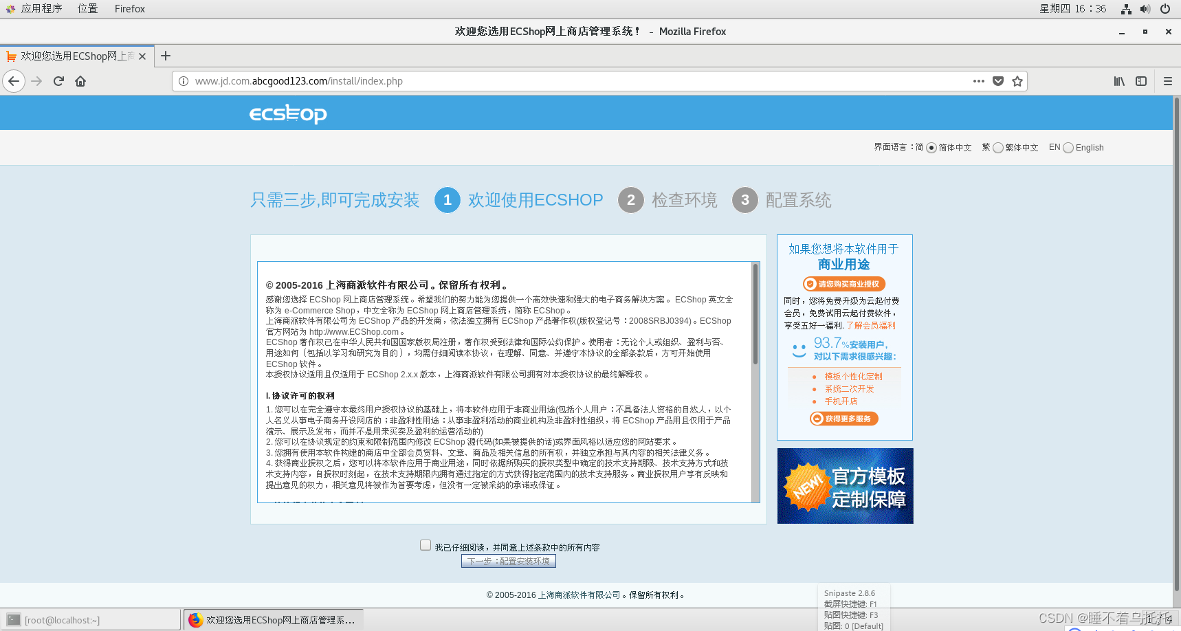The image size is (1181, 631).
Task: Open the Library bookmarks icon
Action: pos(1119,81)
